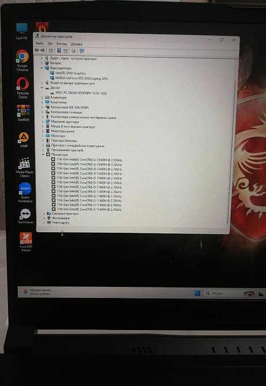Open TeamViewer desktop shortcut

[25, 216]
